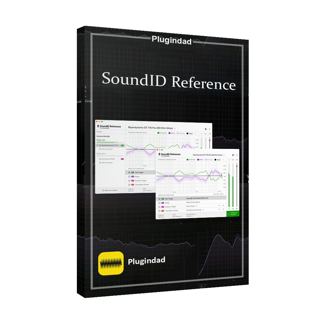The height and width of the screenshot is (323, 323).
Task: Click CUS badge on Sennheiser HD650 preset
Action: click(x=122, y=159)
